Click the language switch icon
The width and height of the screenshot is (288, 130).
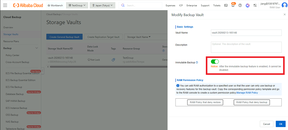point(255,5)
